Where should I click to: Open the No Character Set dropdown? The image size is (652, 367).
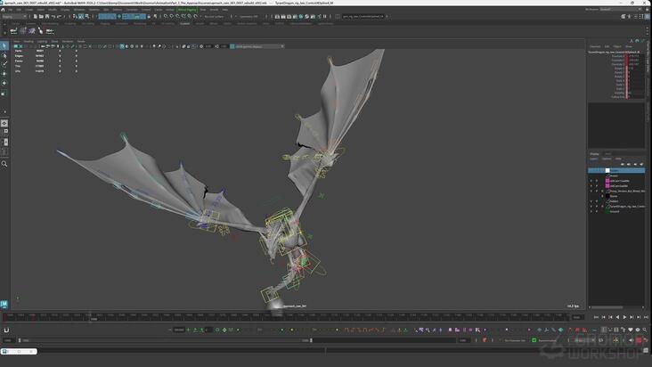pos(515,340)
